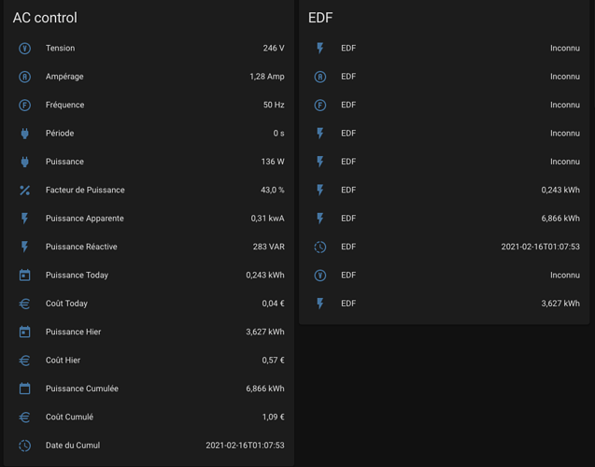This screenshot has width=595, height=467.
Task: Click the 136 W Puissance value
Action: coord(274,162)
